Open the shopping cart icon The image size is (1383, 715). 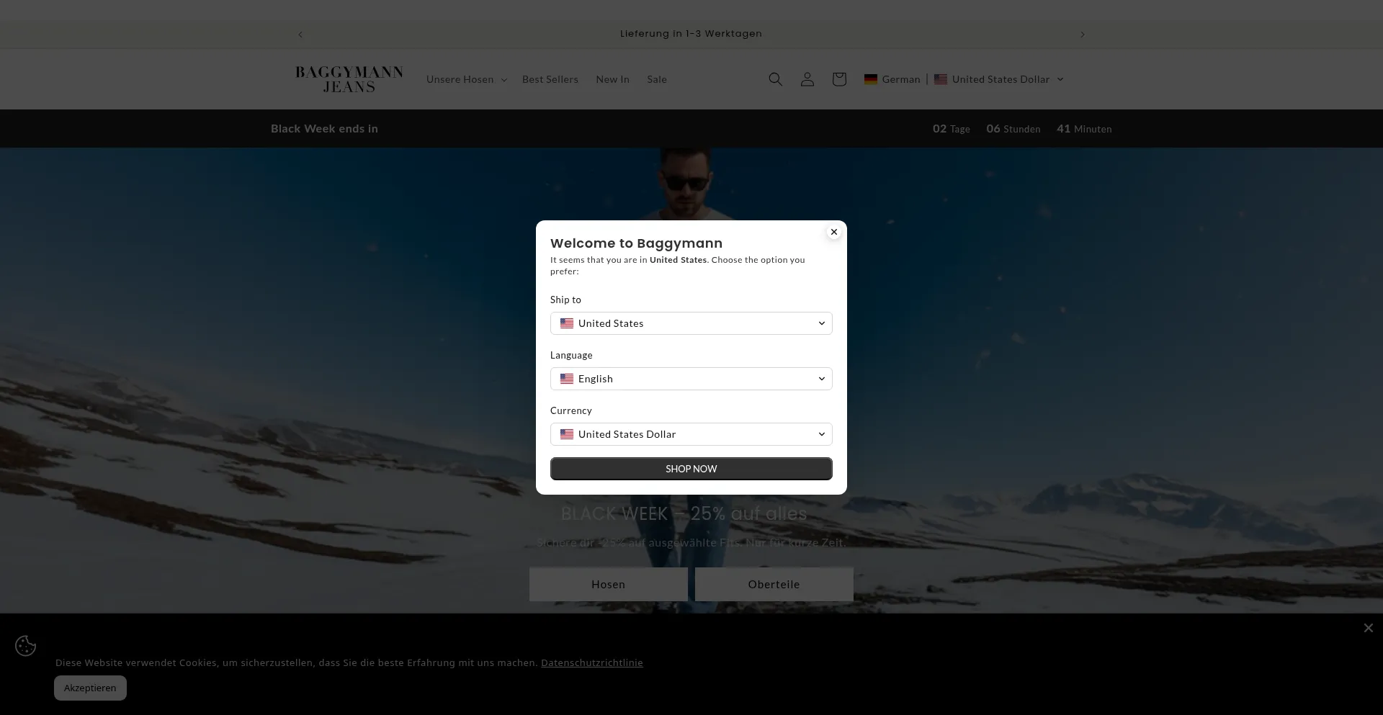pyautogui.click(x=838, y=79)
